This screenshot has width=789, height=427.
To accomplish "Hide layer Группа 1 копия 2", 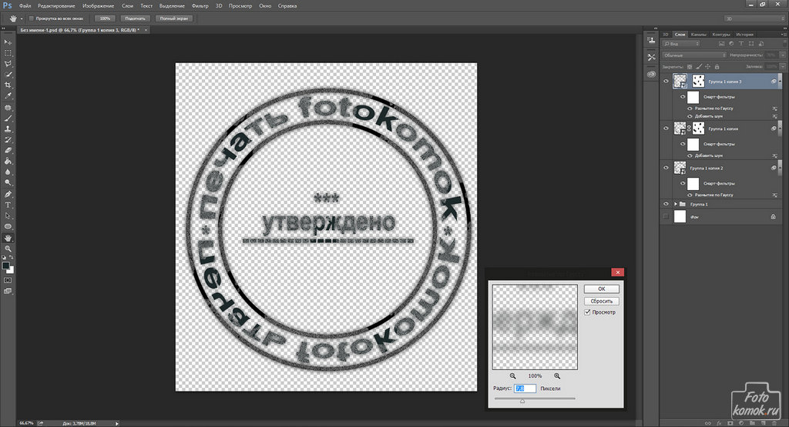I will (x=666, y=168).
